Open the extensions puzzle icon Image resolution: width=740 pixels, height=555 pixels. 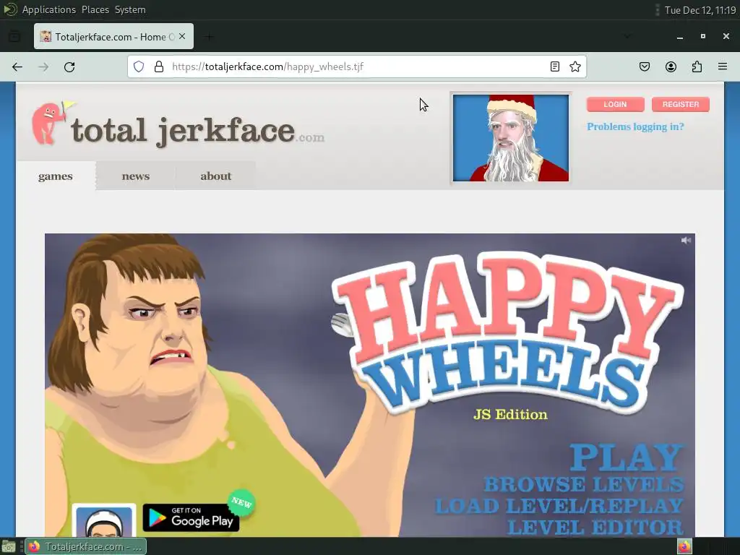coord(697,66)
